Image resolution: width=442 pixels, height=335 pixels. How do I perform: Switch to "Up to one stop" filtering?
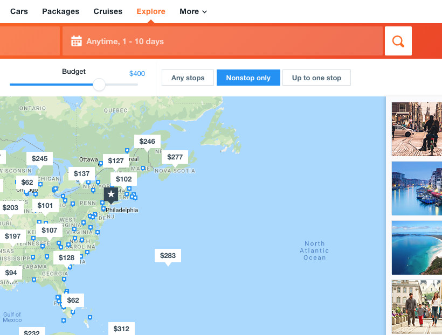click(x=316, y=78)
